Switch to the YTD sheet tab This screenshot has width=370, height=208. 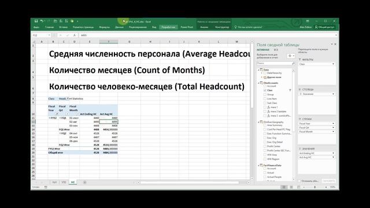(x=64, y=183)
